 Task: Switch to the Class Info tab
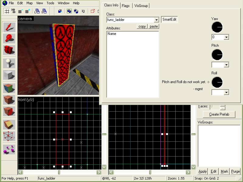click(x=111, y=5)
